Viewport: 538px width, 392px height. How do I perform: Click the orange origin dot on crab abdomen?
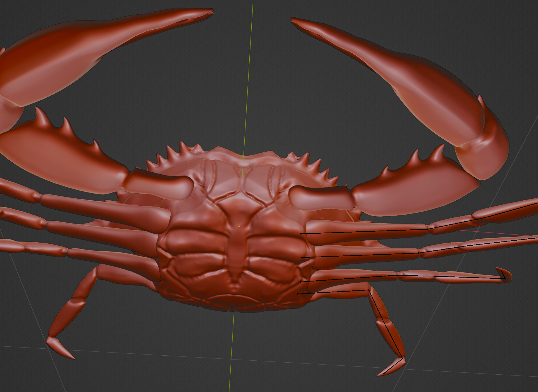click(240, 227)
